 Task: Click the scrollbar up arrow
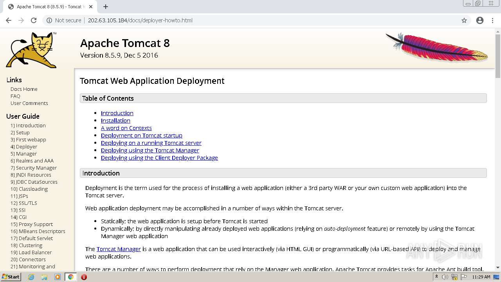pyautogui.click(x=498, y=31)
